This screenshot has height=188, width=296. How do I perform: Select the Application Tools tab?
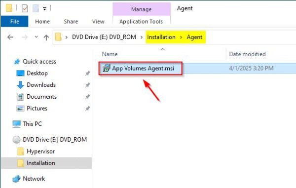pos(141,22)
